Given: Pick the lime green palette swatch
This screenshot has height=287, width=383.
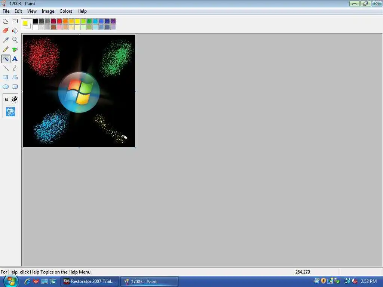Looking at the screenshot, I should click(83, 21).
